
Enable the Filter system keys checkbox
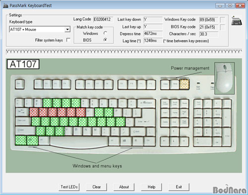click(x=68, y=40)
